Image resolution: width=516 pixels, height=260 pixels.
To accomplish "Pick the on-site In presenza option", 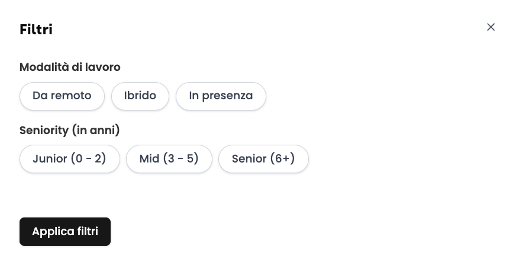I will 221,96.
